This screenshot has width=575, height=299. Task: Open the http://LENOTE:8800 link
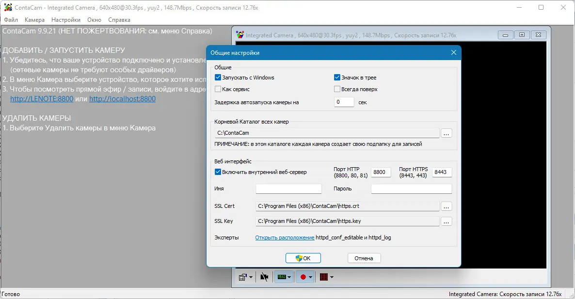[x=42, y=99]
